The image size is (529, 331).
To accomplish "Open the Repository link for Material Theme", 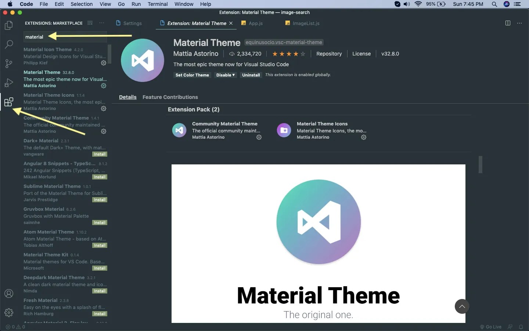I will (329, 54).
